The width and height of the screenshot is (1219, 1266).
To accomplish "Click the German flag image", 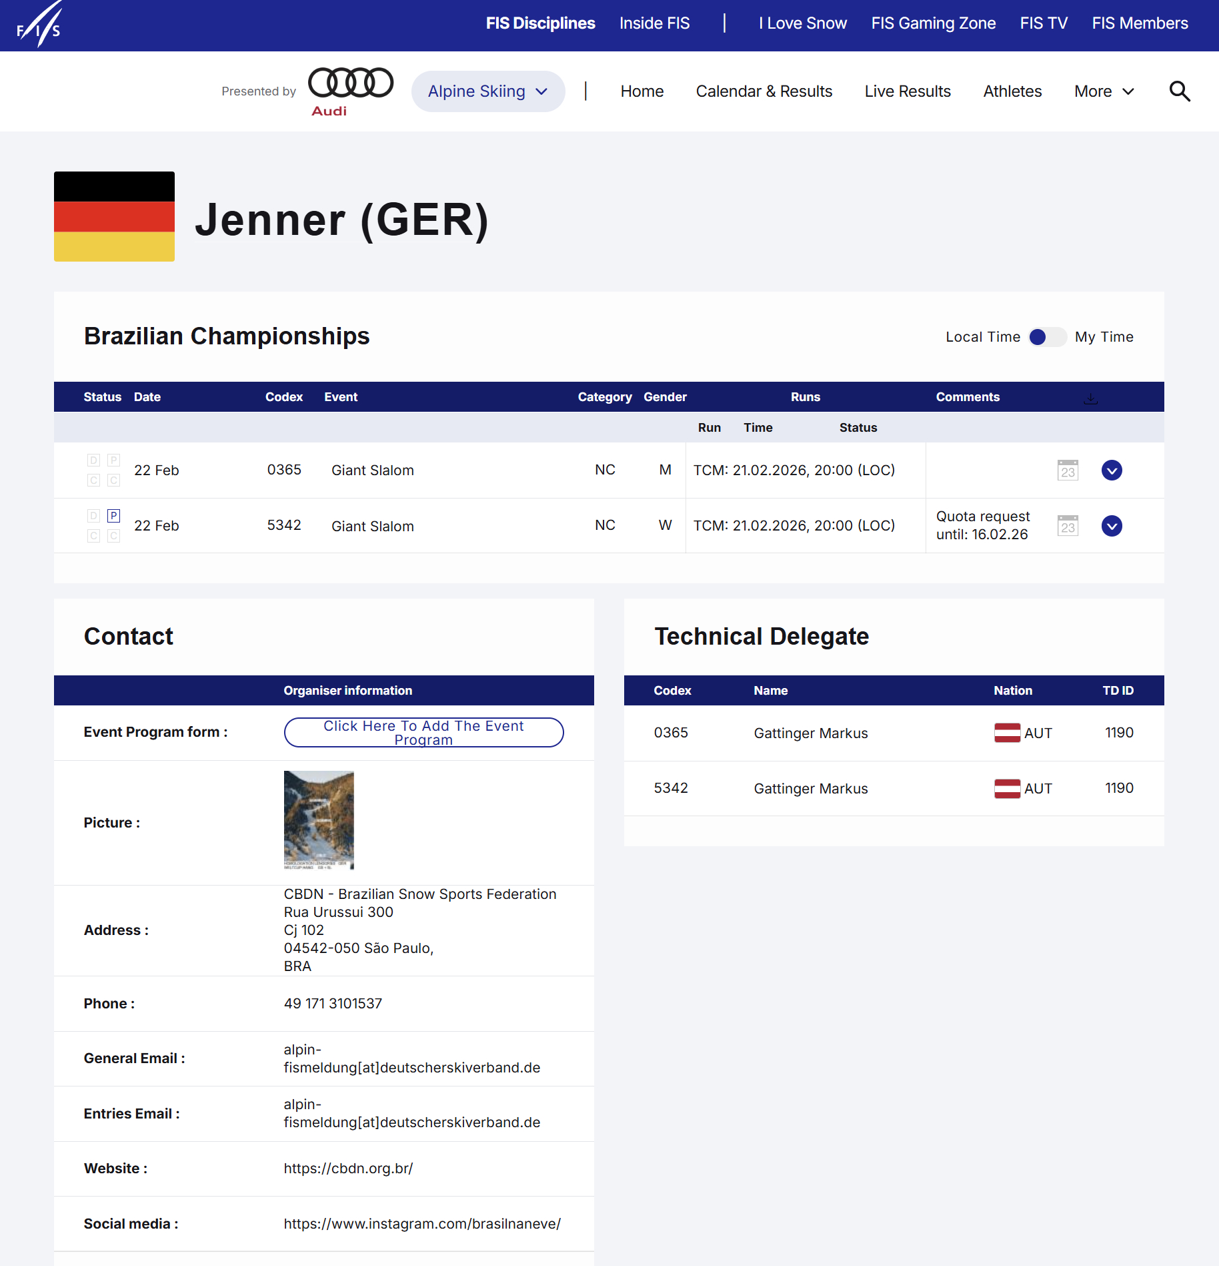I will [114, 216].
